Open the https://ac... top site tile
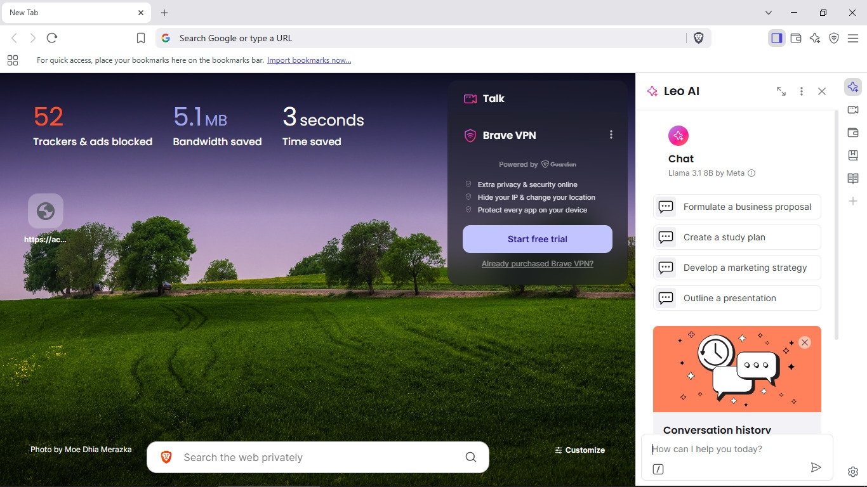The height and width of the screenshot is (487, 867). tap(46, 219)
